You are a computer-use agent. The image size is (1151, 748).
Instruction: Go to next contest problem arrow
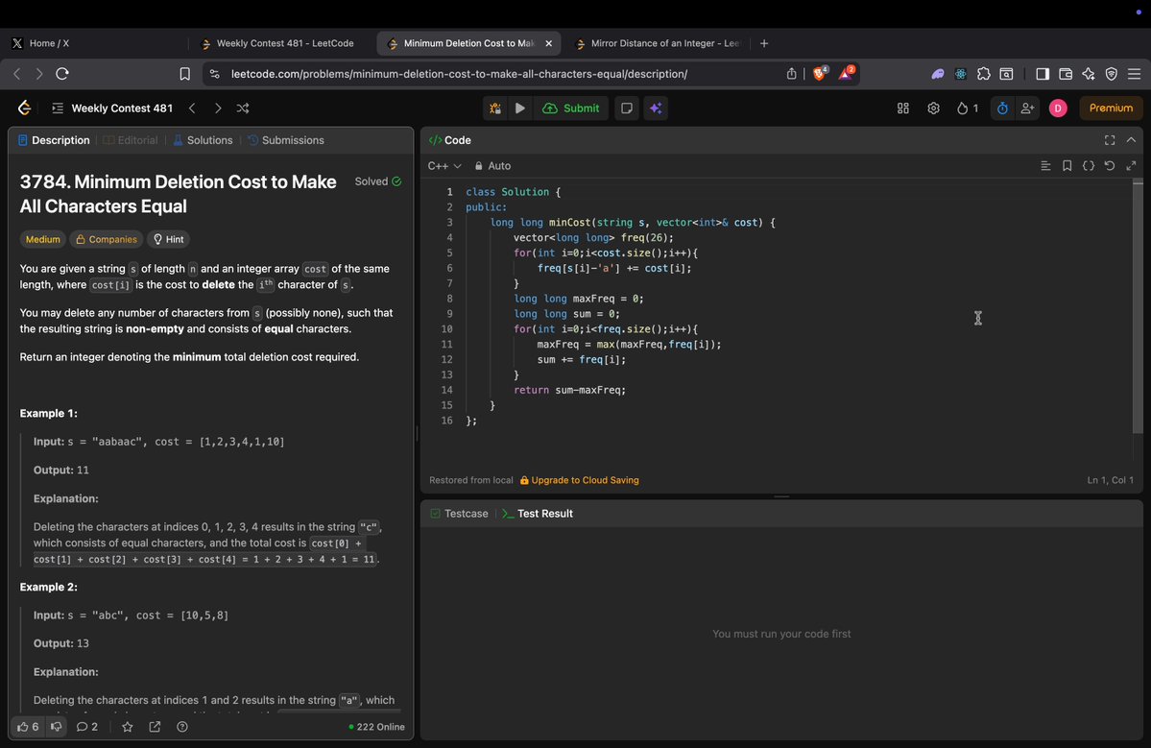pos(217,108)
